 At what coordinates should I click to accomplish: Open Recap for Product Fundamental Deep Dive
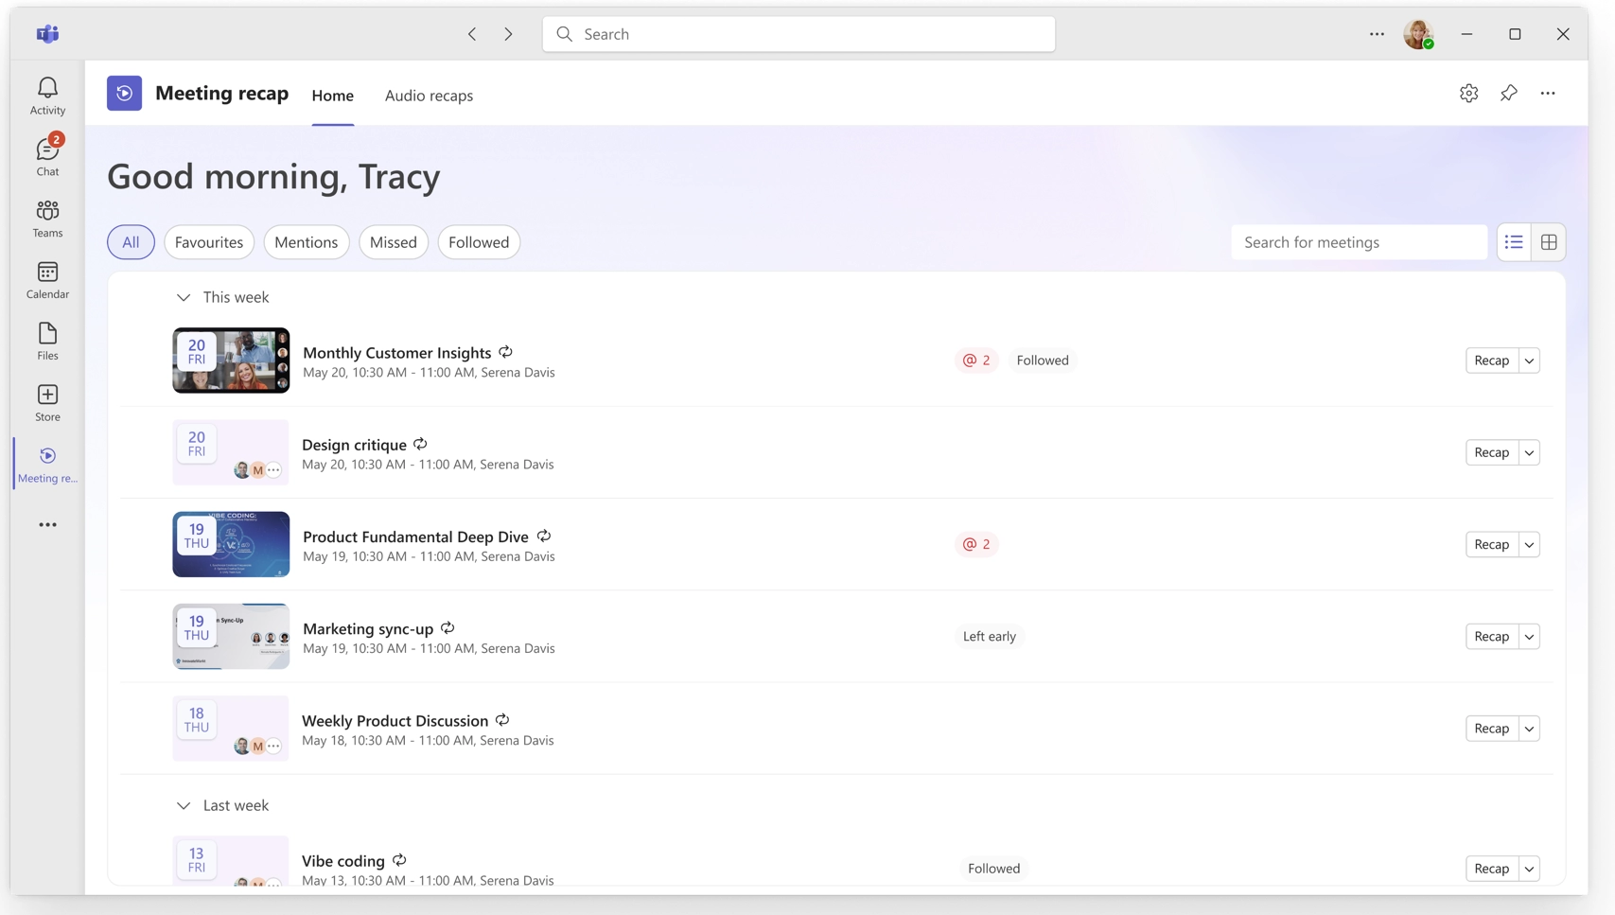(1492, 544)
